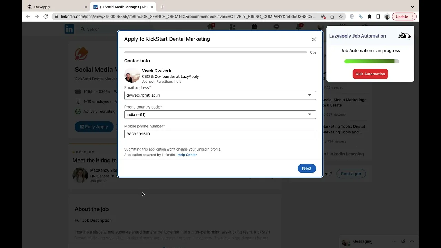Click the Actively recruiting text
Screen dimensions: 441x248
click(x=100, y=111)
